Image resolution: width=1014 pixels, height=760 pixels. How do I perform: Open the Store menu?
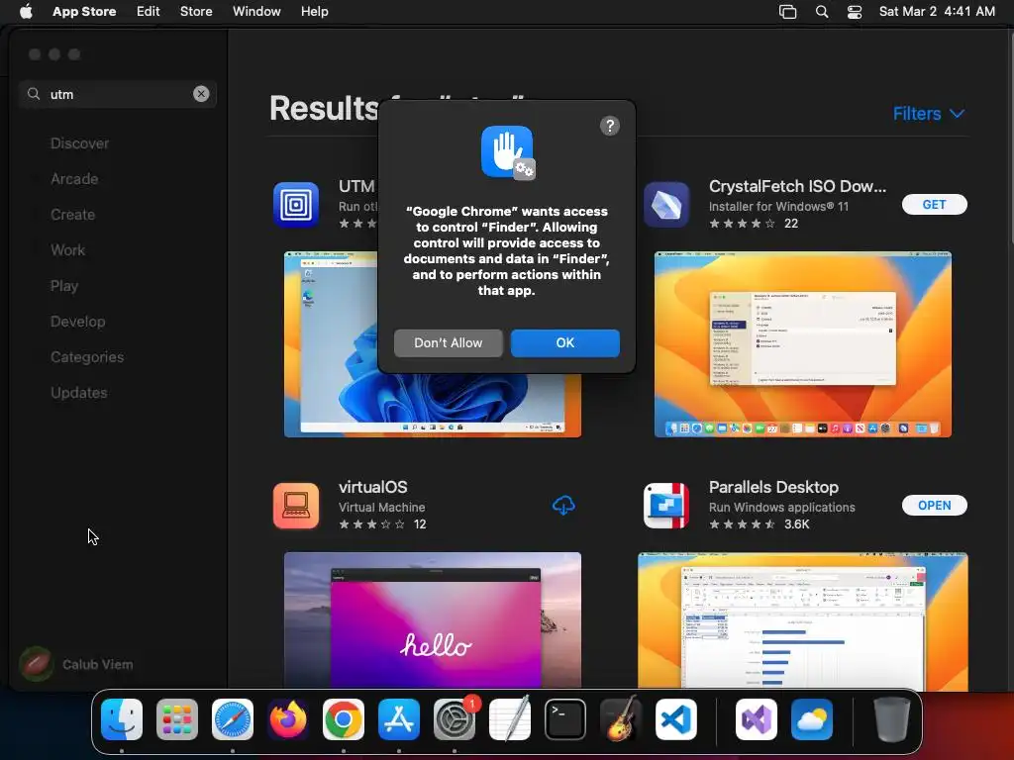pos(196,11)
